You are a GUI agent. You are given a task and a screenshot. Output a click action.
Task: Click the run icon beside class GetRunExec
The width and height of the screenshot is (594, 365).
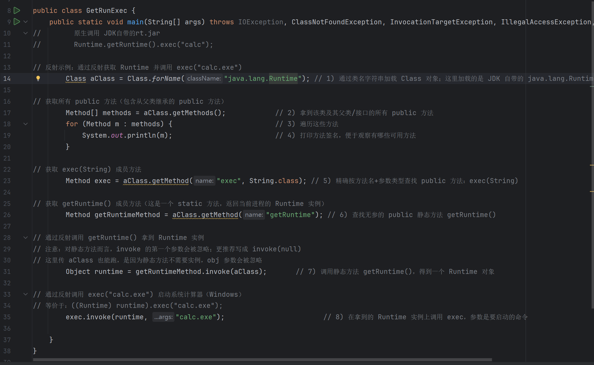tap(17, 11)
